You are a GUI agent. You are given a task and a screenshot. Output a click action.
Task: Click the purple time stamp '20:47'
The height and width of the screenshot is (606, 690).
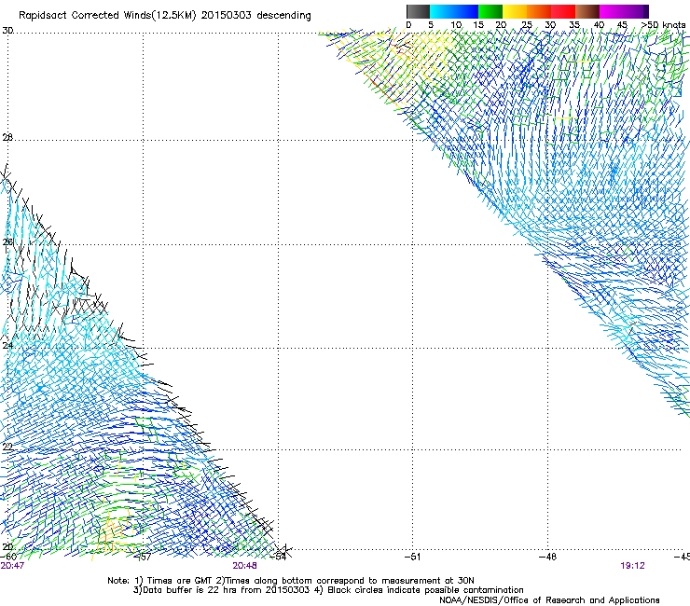(12, 566)
